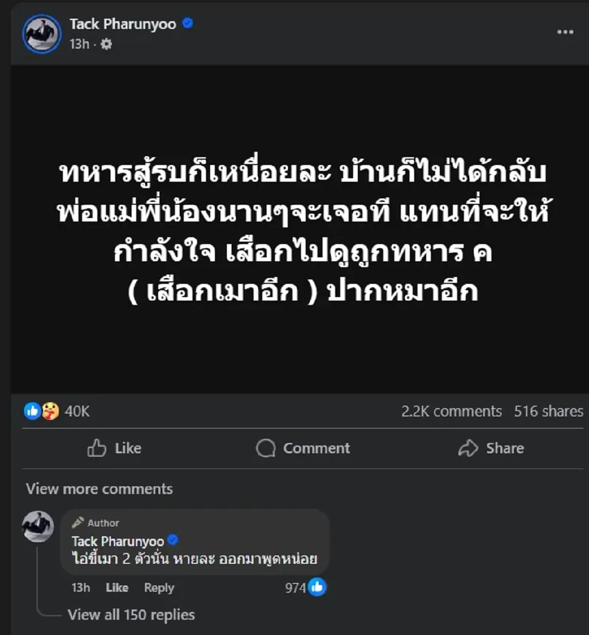Viewport: 589px width, 635px height.
Task: Toggle Like on the post
Action: click(114, 448)
